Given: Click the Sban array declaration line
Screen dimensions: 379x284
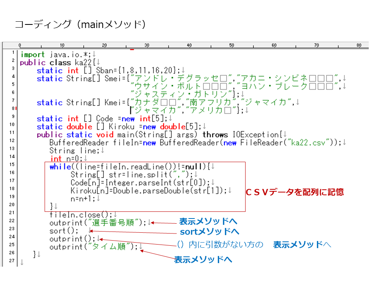Looking at the screenshot, I should click(x=109, y=71).
